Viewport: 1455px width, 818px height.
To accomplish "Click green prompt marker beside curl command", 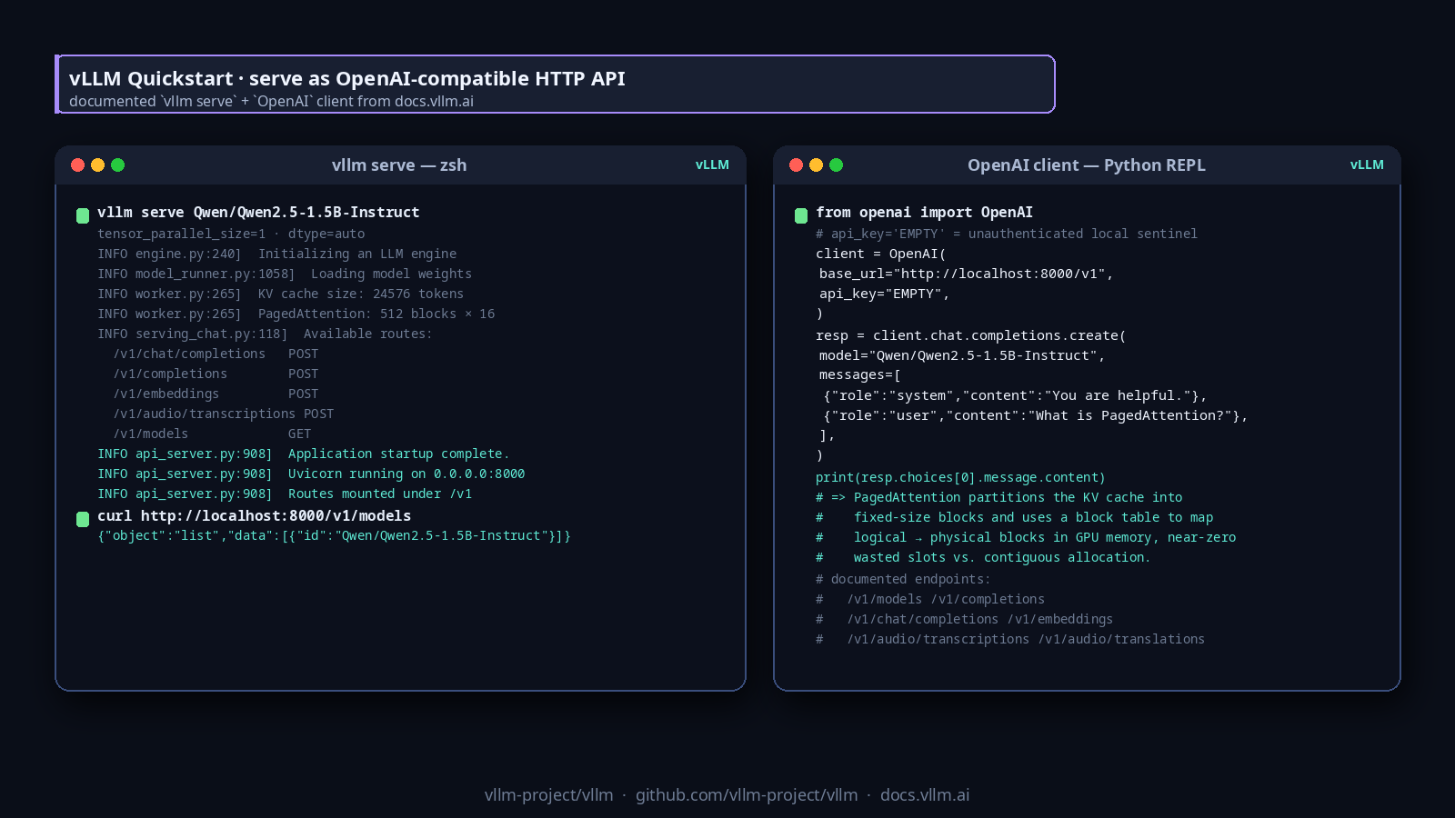I will pos(83,519).
